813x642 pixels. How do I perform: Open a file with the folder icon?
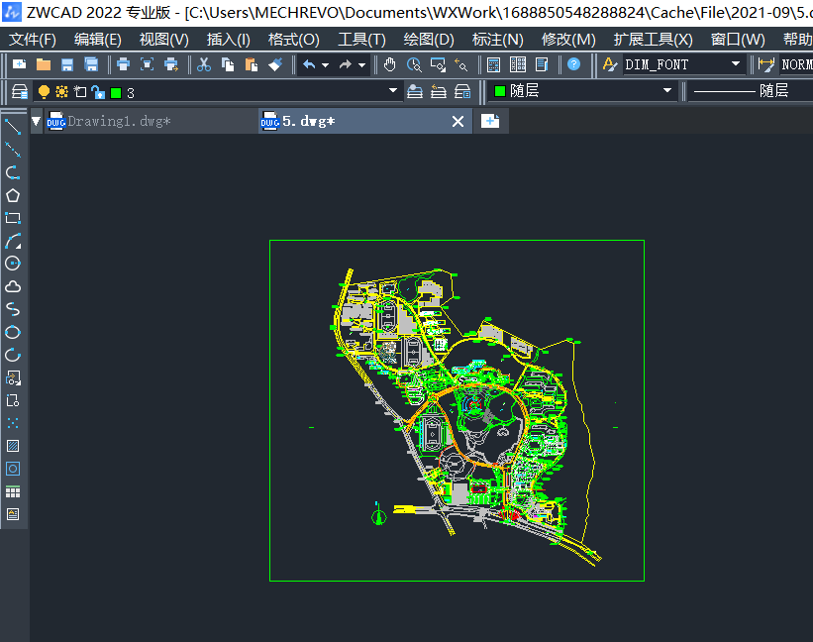pyautogui.click(x=44, y=64)
